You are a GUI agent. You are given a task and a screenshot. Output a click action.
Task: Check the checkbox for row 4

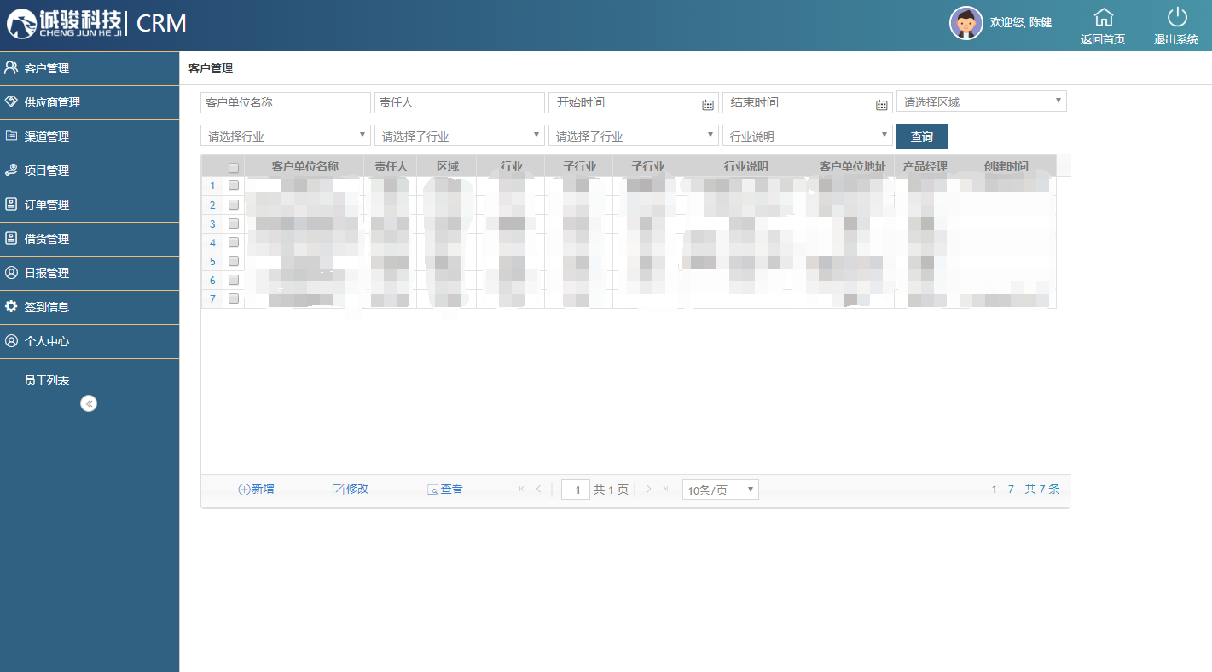[234, 242]
